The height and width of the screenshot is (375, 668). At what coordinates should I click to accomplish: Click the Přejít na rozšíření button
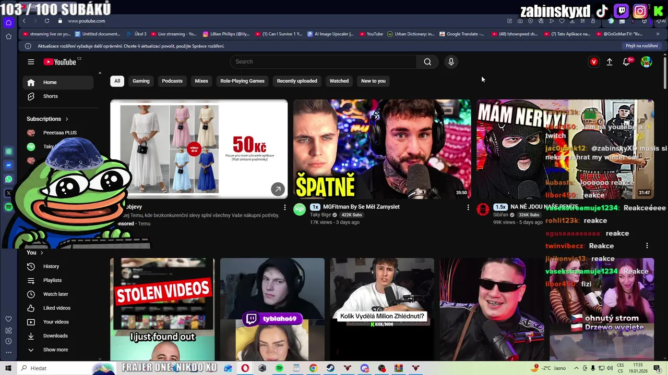(642, 46)
